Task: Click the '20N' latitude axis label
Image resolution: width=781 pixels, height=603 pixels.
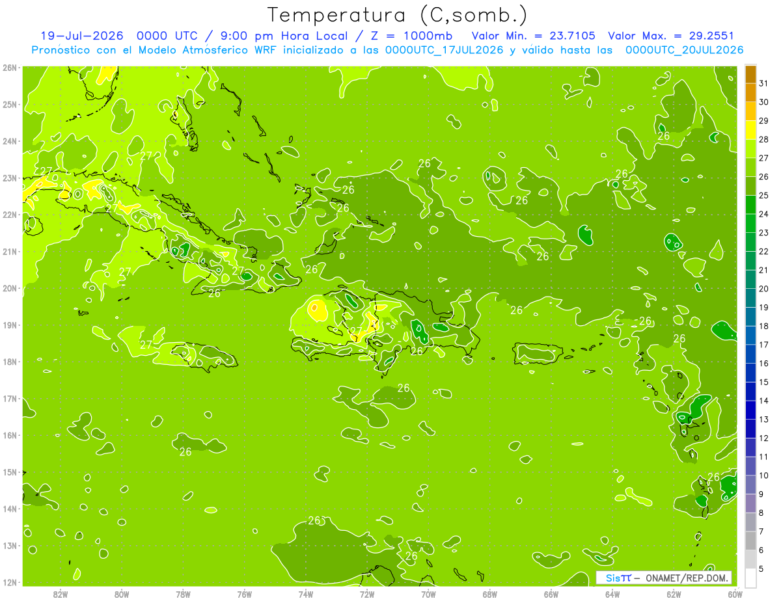Action: click(10, 288)
